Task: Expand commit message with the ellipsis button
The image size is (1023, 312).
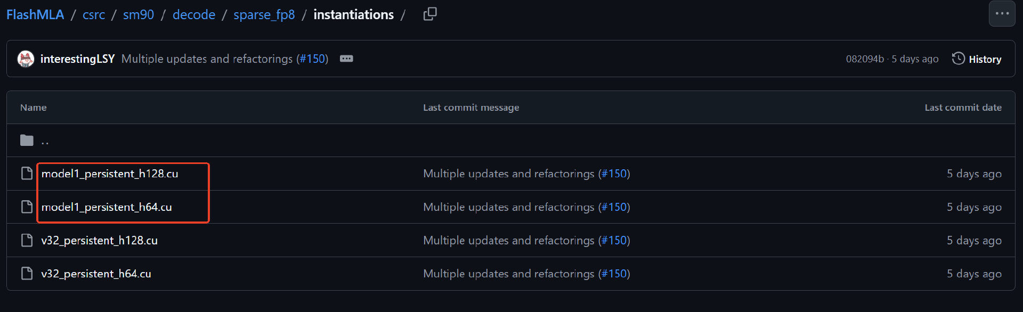Action: tap(346, 59)
